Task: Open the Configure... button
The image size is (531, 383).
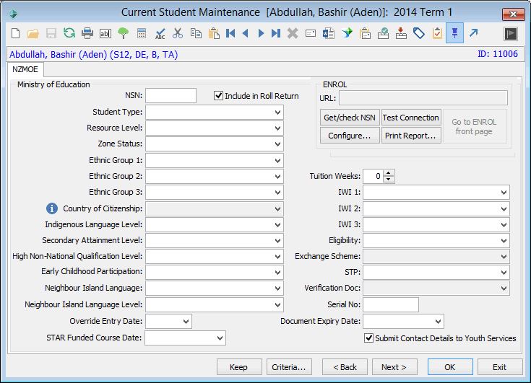Action: 350,136
